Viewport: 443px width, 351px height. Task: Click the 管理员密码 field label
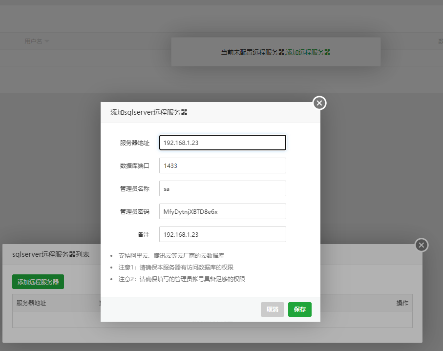(x=135, y=212)
